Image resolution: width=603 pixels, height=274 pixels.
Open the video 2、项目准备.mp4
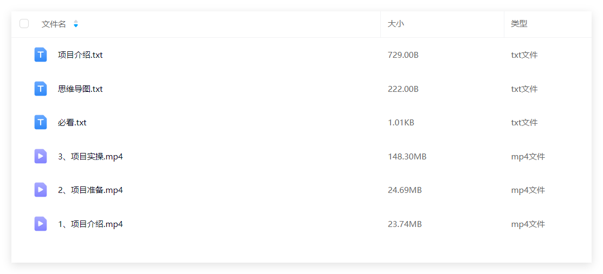click(x=90, y=190)
